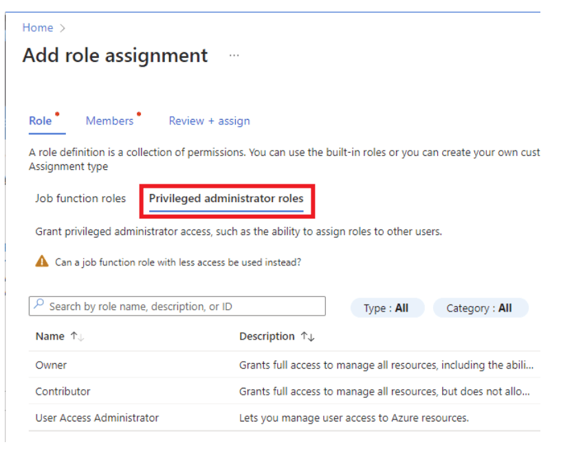Switch to the Members tab

click(109, 120)
